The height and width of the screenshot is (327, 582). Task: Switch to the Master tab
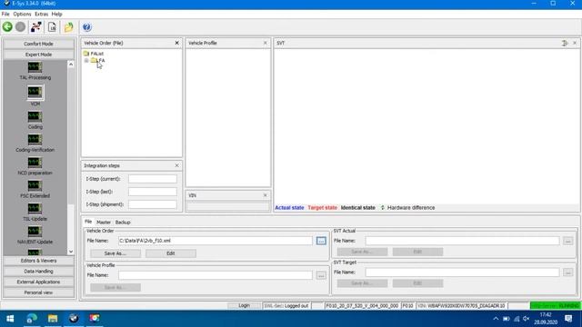104,223
